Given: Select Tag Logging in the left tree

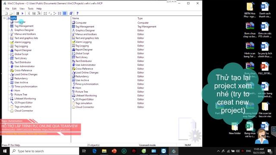Looking at the screenshot, I should (x=21, y=46).
